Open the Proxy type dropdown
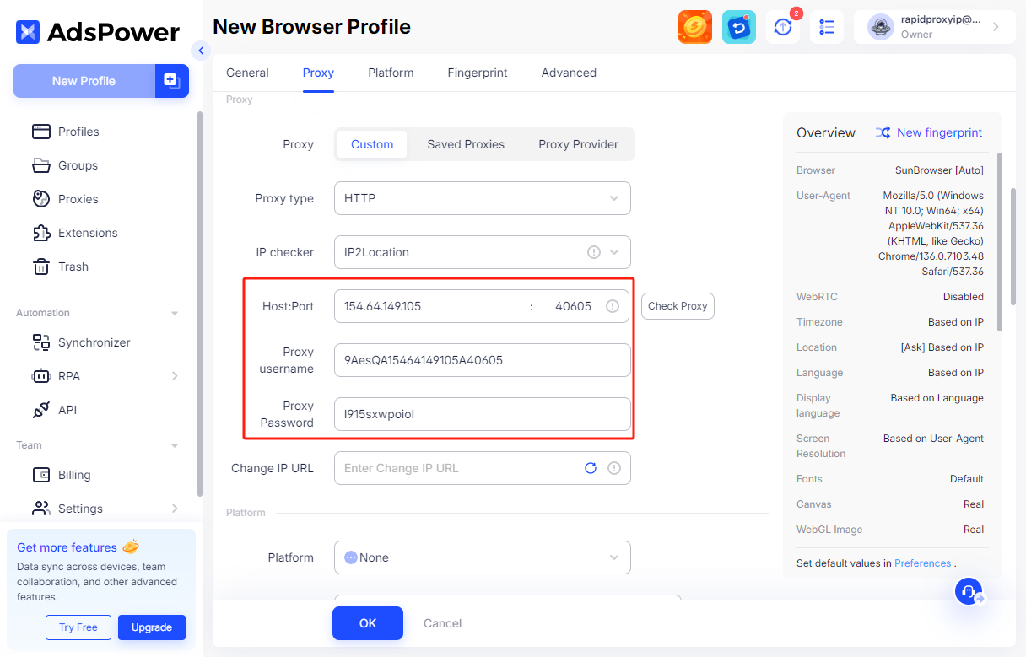Image resolution: width=1026 pixels, height=657 pixels. [x=483, y=198]
